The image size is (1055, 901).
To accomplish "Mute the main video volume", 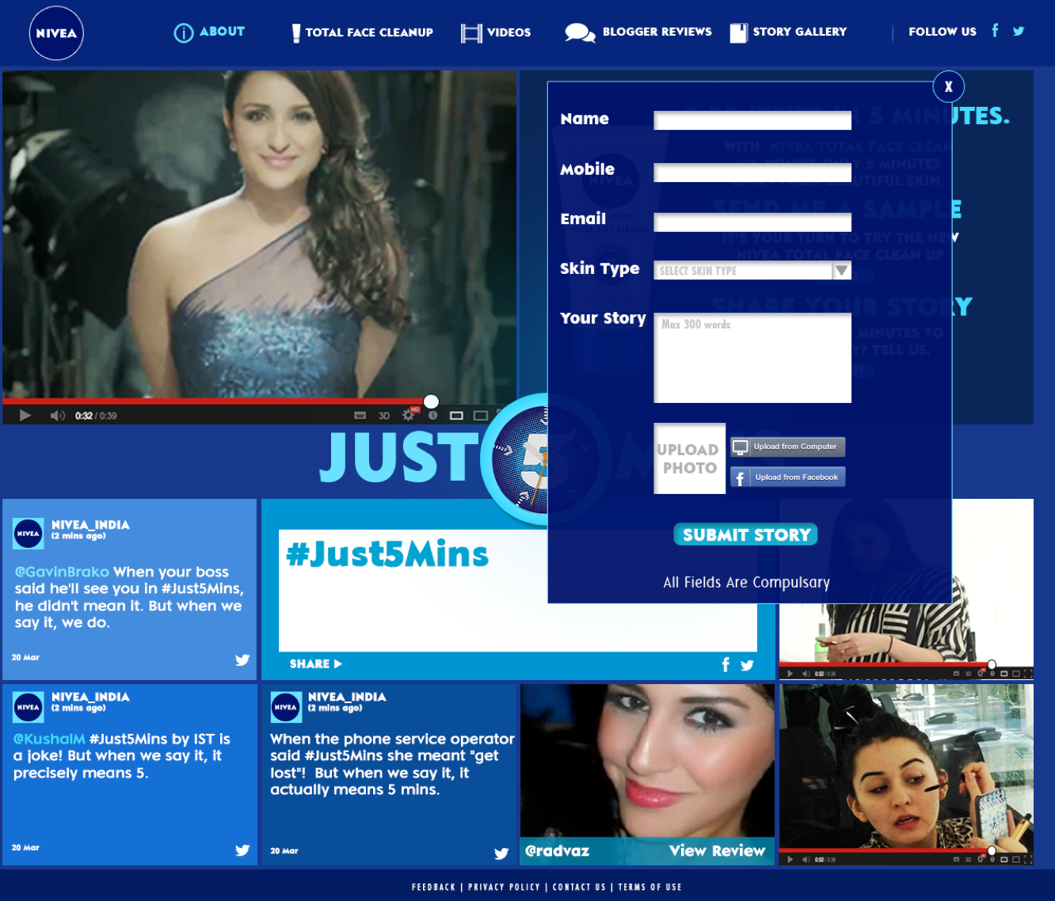I will pos(58,416).
